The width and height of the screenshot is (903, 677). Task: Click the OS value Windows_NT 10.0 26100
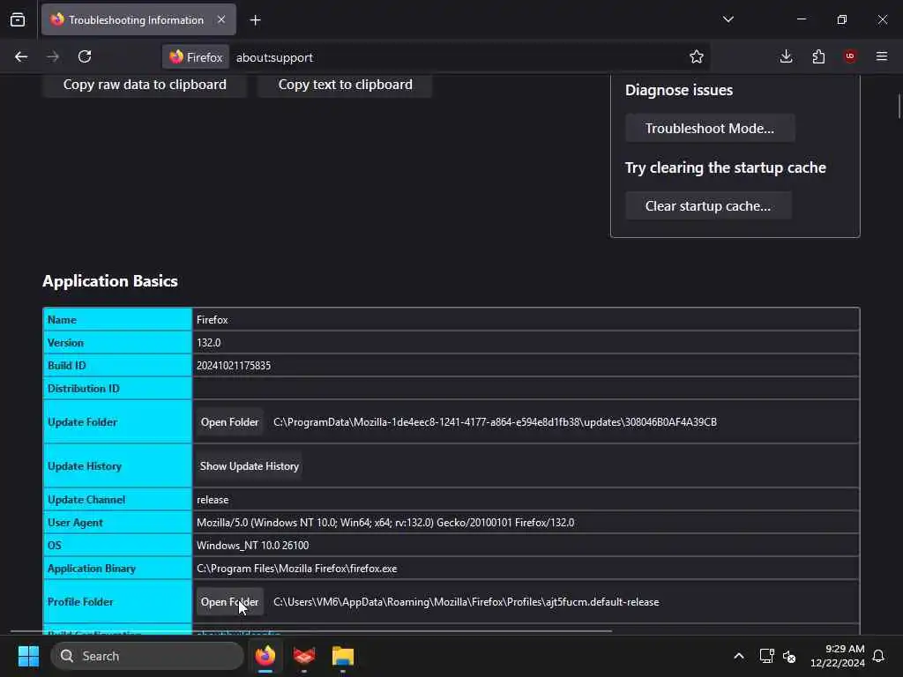(x=252, y=545)
